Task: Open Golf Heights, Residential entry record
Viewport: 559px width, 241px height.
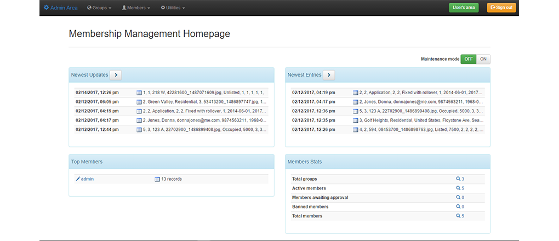Action: coord(421,120)
